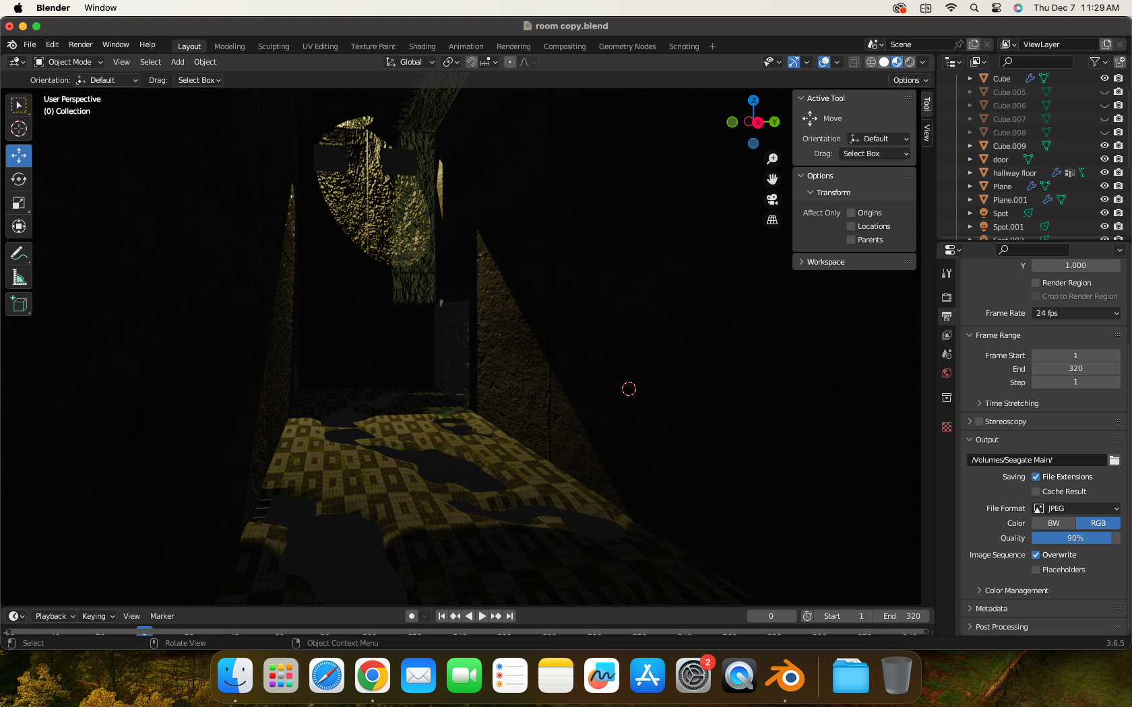Viewport: 1132px width, 707px height.
Task: Switch to the Shading workspace tab
Action: (422, 46)
